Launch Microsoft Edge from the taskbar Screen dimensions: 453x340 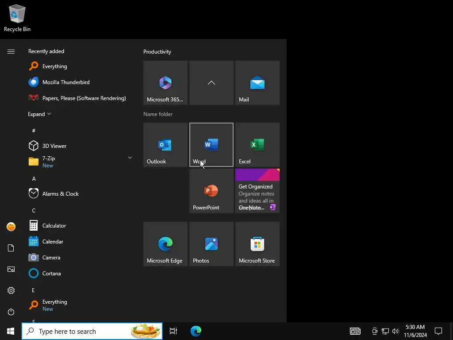click(x=196, y=331)
